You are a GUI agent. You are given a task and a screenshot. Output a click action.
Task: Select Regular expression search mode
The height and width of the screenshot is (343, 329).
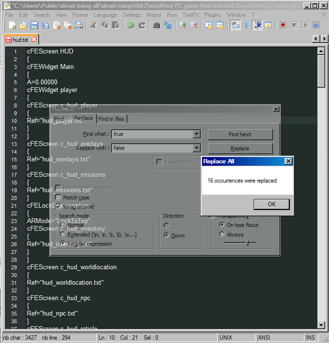(x=63, y=243)
